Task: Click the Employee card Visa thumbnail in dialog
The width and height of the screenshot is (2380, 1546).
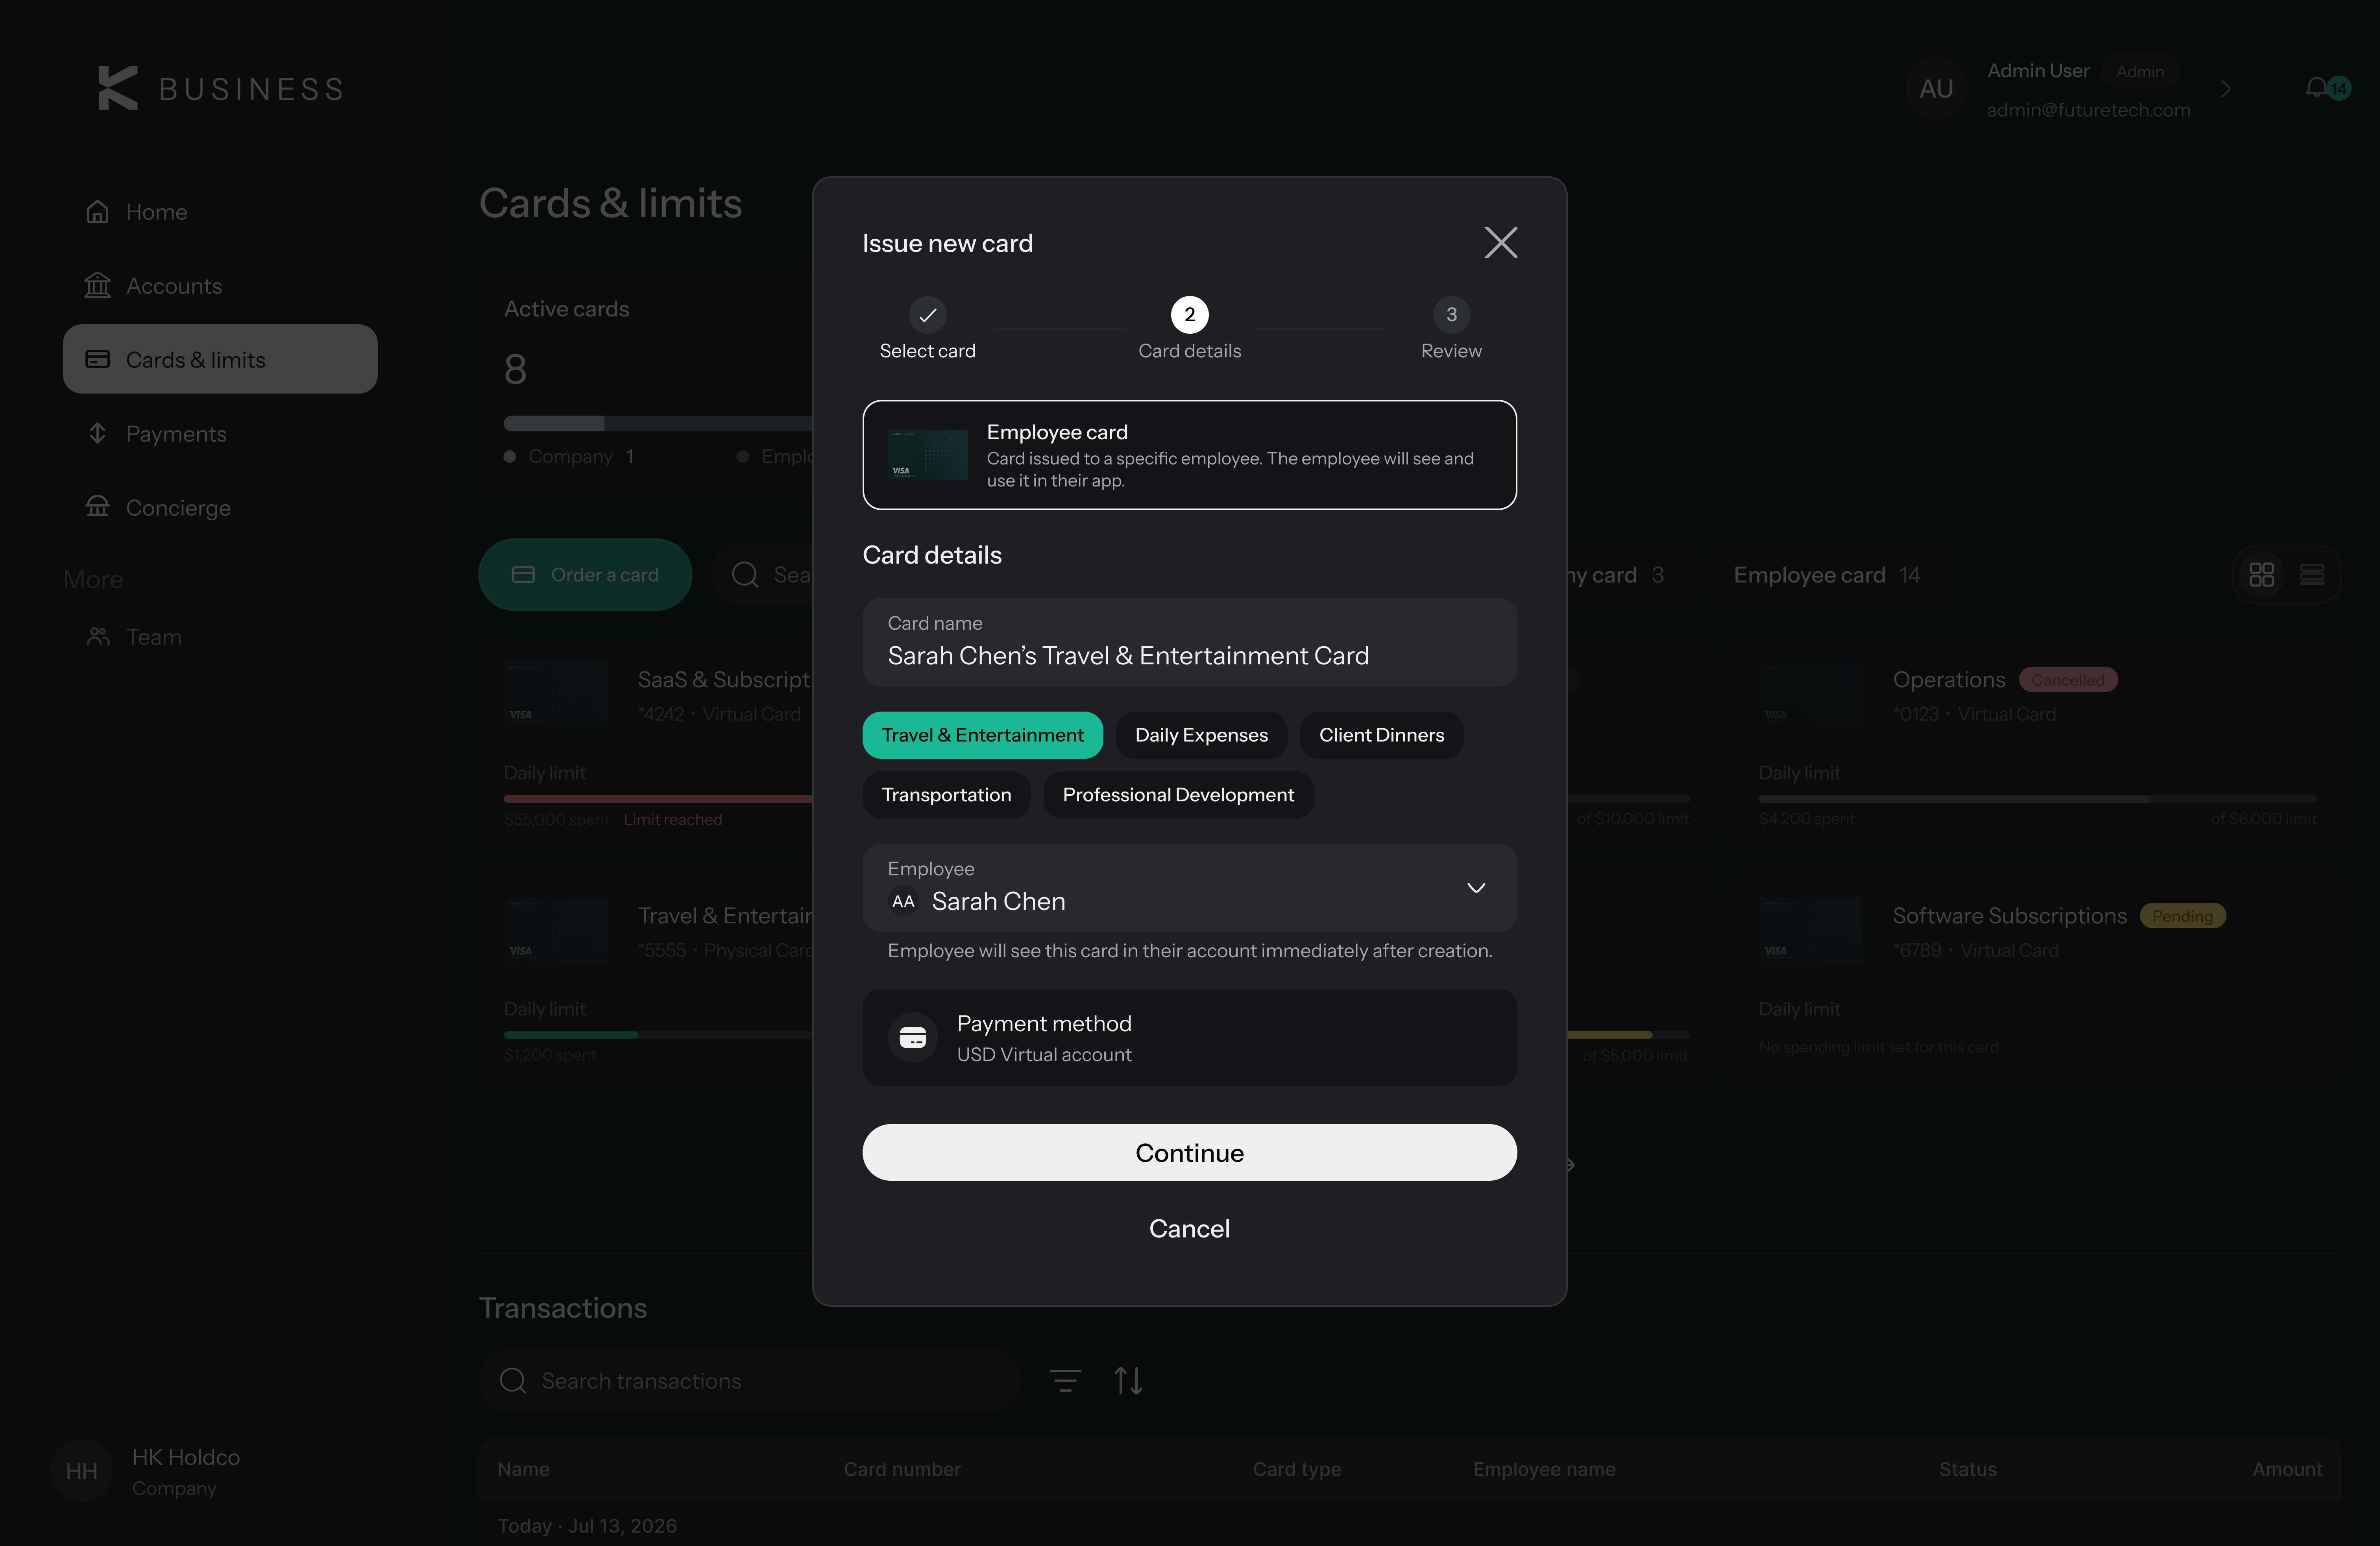Action: pos(927,455)
